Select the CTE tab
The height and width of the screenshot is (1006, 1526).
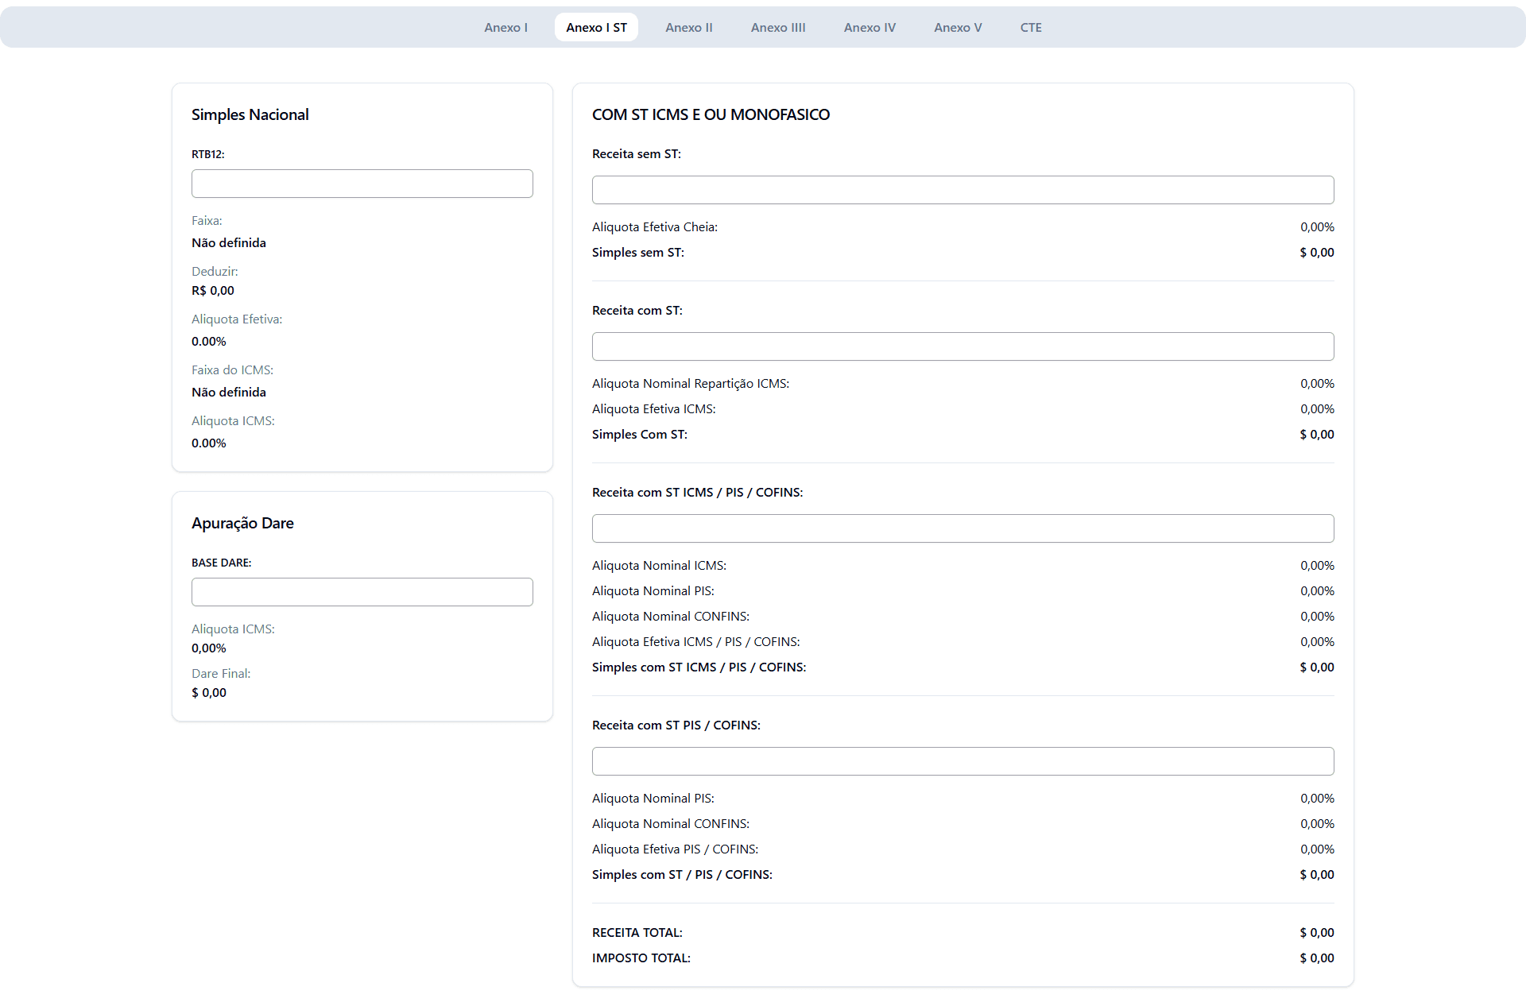click(1030, 27)
